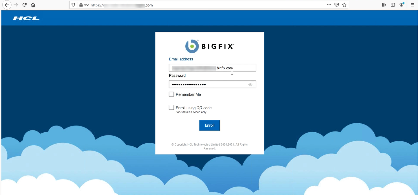The height and width of the screenshot is (195, 418).
Task: View site security via padlock icon
Action: [x=81, y=5]
